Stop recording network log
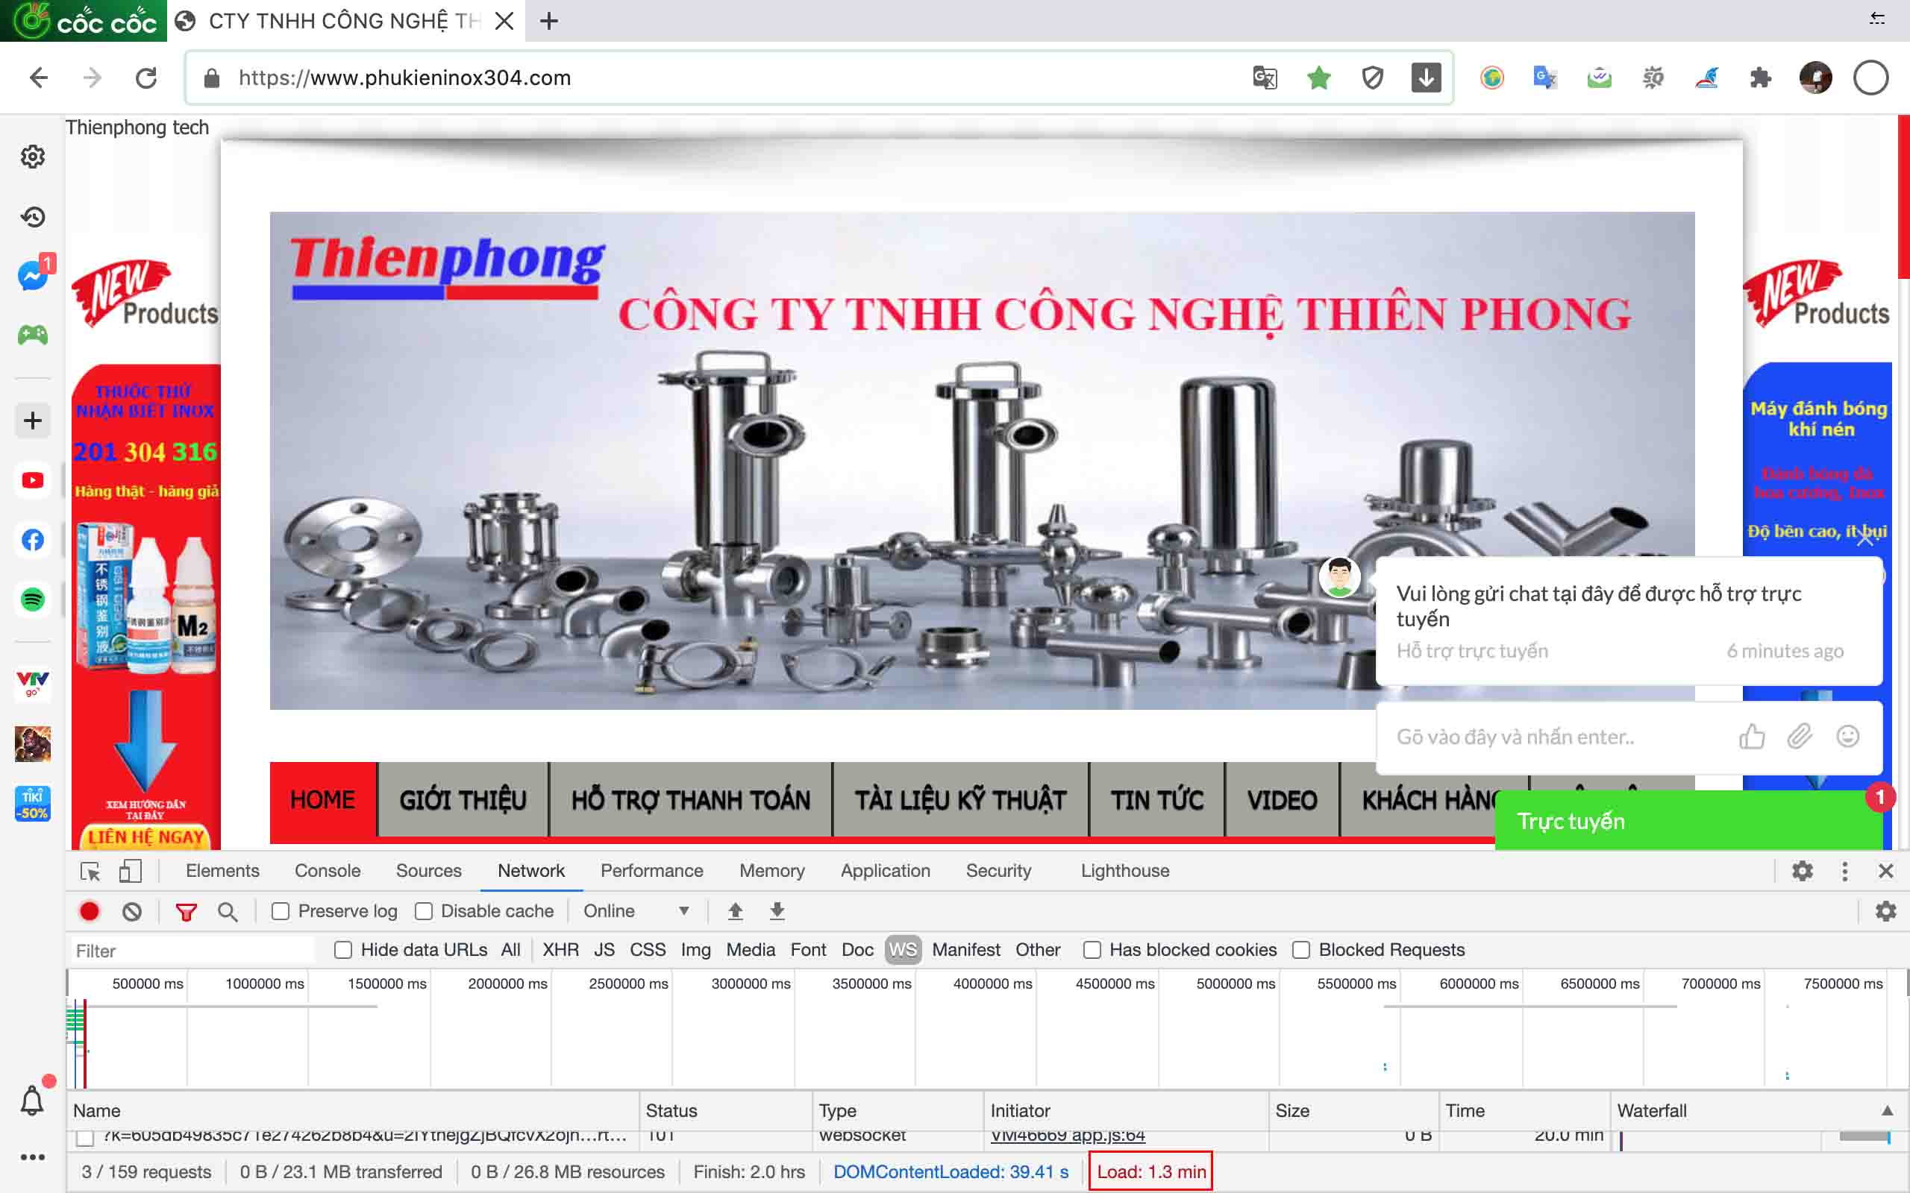The height and width of the screenshot is (1193, 1910). coord(90,911)
